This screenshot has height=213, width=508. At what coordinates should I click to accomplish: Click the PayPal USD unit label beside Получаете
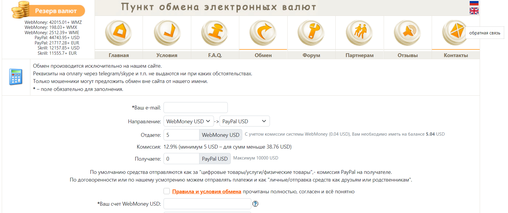click(215, 159)
